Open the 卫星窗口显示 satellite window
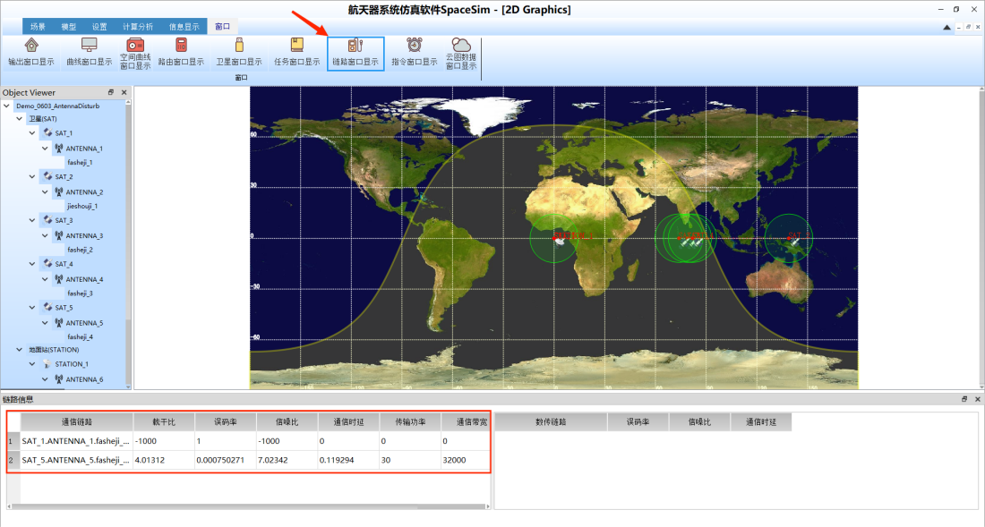 pyautogui.click(x=239, y=52)
